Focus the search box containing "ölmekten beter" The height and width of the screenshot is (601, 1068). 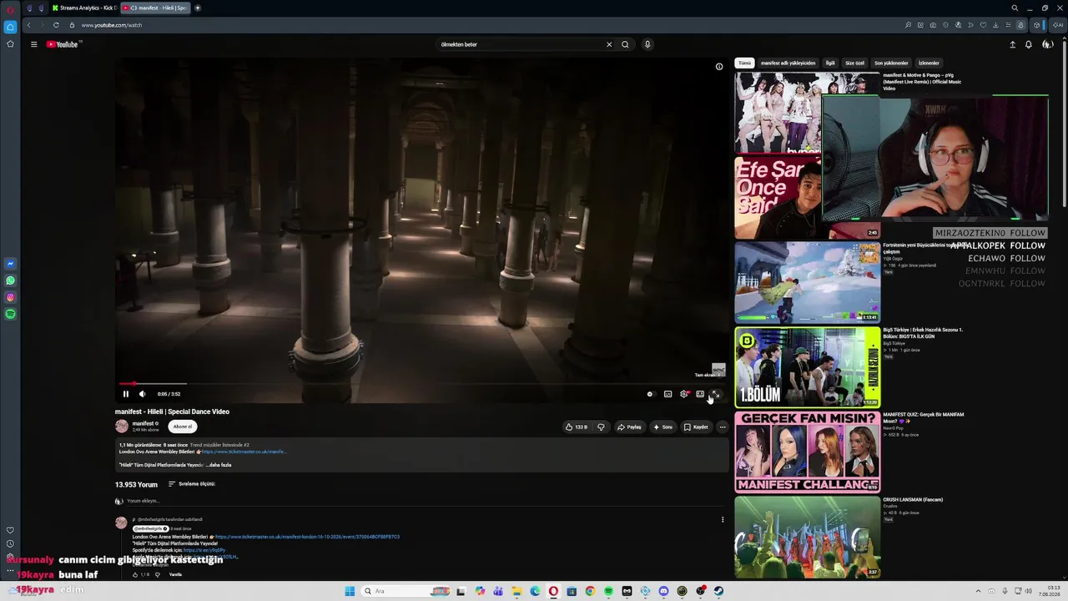coord(520,44)
